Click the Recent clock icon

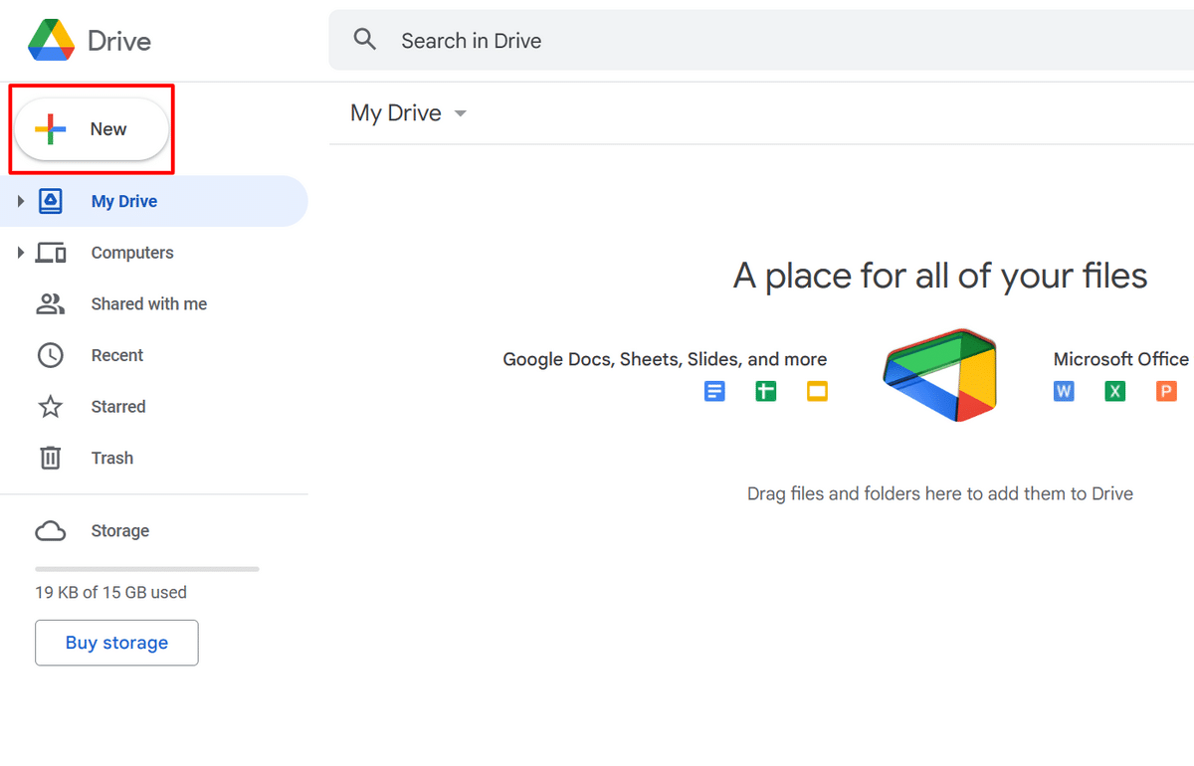[50, 355]
